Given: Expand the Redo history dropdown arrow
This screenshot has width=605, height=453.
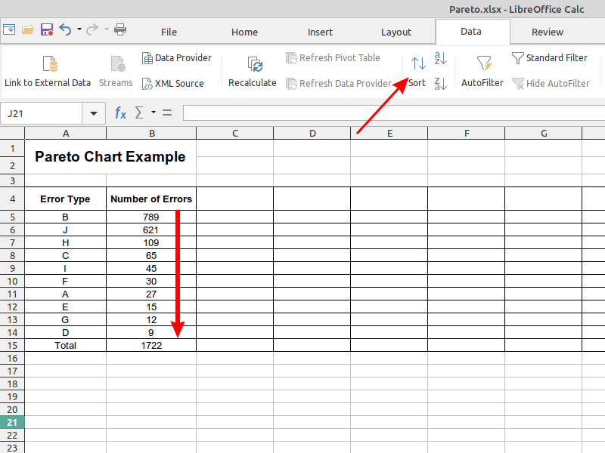Looking at the screenshot, I should pos(107,29).
